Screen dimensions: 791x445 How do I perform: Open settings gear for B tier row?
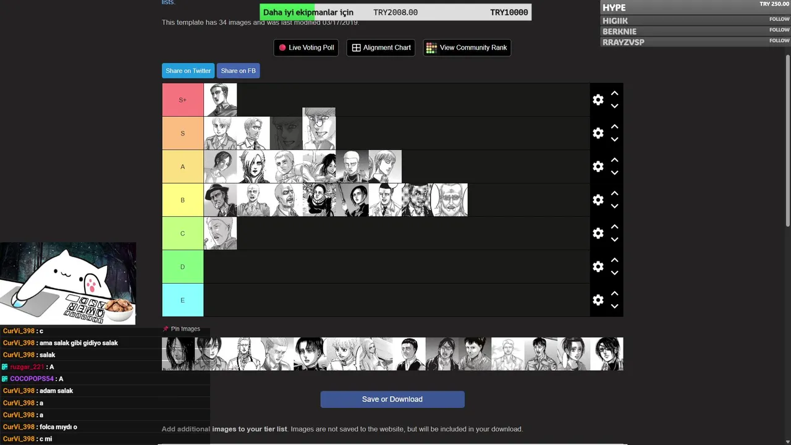(598, 200)
